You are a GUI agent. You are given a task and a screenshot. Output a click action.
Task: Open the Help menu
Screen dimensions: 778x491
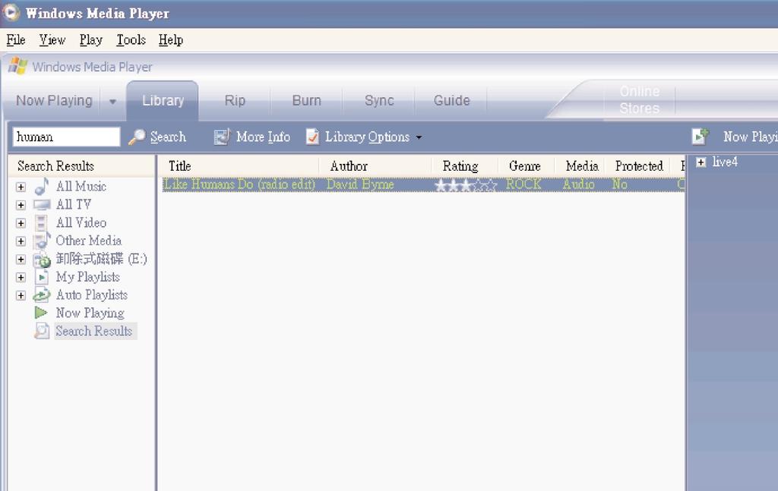(171, 39)
